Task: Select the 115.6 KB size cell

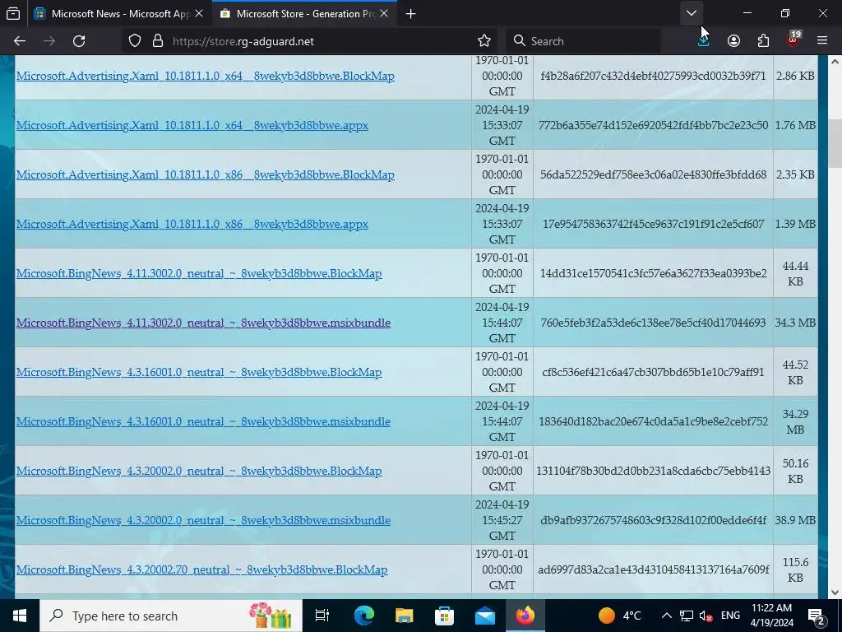Action: [x=795, y=569]
